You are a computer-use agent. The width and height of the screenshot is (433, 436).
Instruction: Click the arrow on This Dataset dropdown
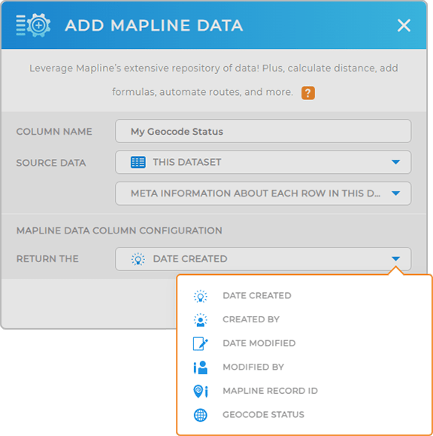click(396, 162)
